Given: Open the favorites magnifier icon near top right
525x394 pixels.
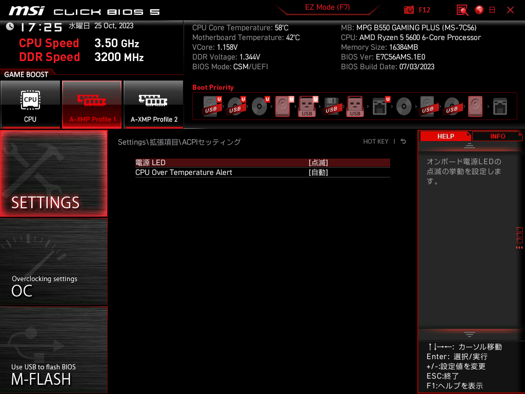Looking at the screenshot, I should [x=462, y=10].
